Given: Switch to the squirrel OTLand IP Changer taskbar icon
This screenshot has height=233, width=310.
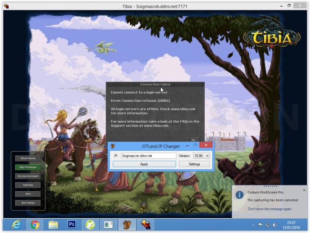Looking at the screenshot, I should point(127,225).
